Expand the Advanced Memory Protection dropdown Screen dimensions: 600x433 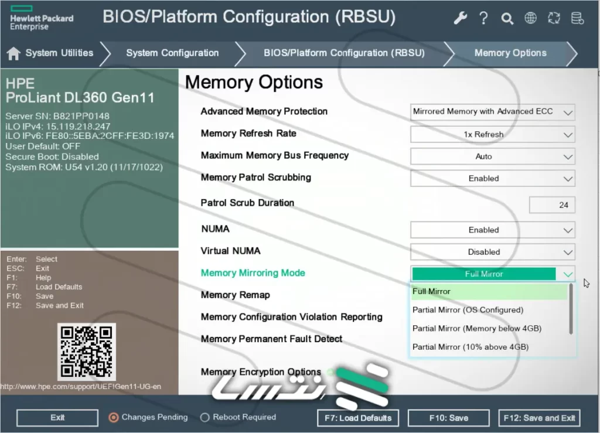[x=492, y=112]
